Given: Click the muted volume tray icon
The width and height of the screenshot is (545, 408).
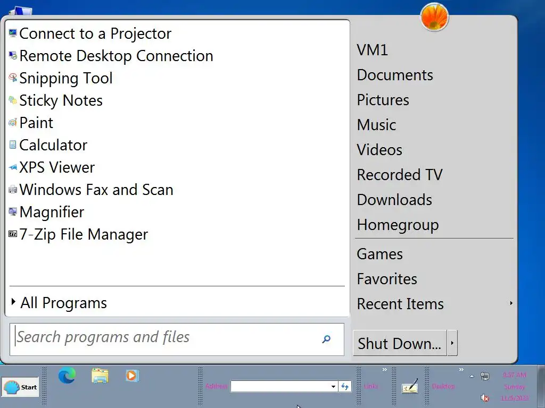Looking at the screenshot, I should 484,397.
